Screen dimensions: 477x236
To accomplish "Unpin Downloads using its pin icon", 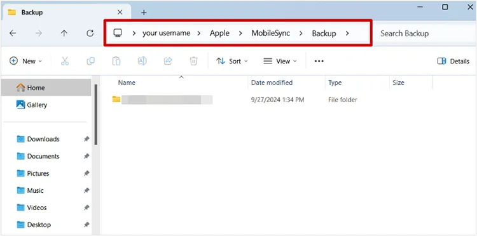I will point(86,139).
